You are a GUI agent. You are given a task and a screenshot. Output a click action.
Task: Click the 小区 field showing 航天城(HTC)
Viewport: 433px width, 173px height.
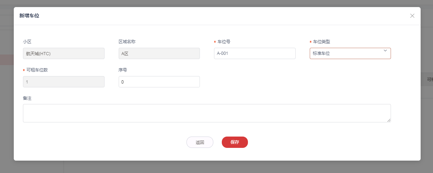pos(64,53)
